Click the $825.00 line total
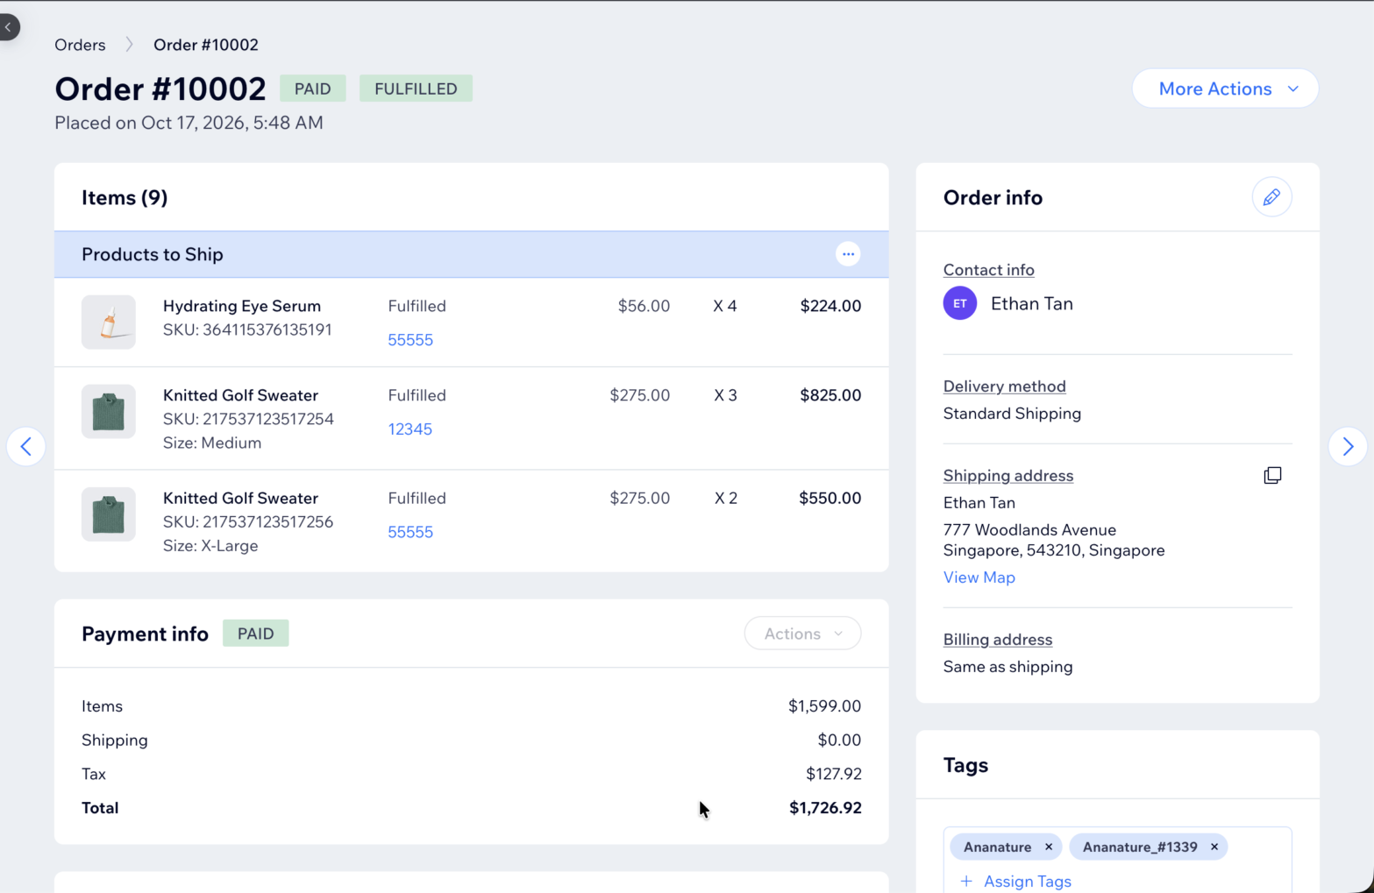 (830, 395)
